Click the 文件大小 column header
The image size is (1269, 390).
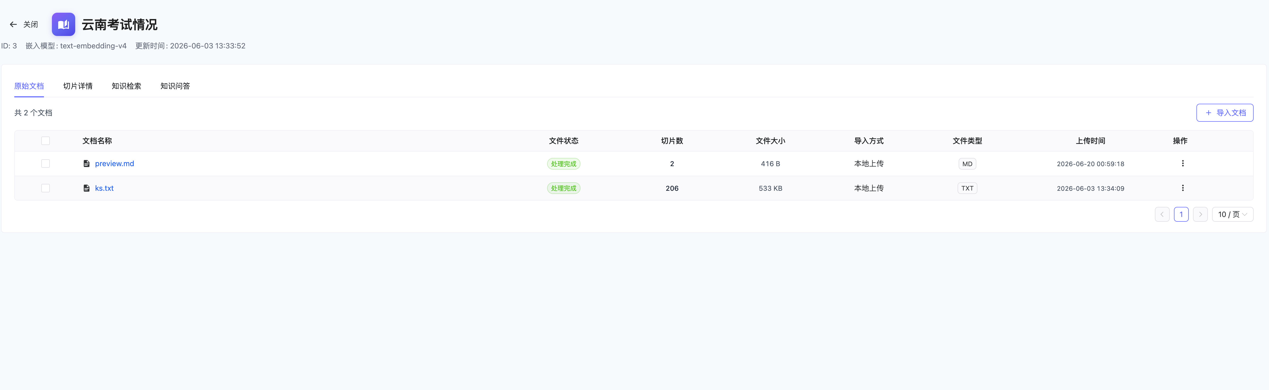[770, 141]
